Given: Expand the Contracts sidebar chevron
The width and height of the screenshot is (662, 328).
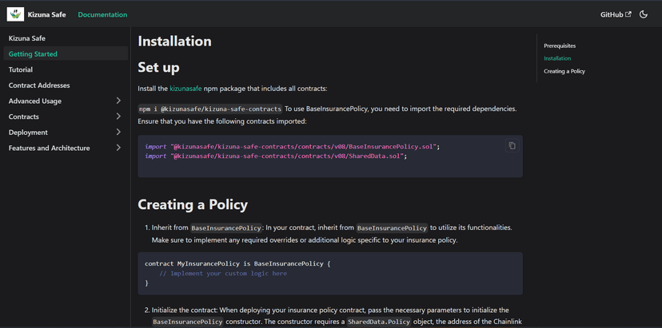Looking at the screenshot, I should click(118, 117).
